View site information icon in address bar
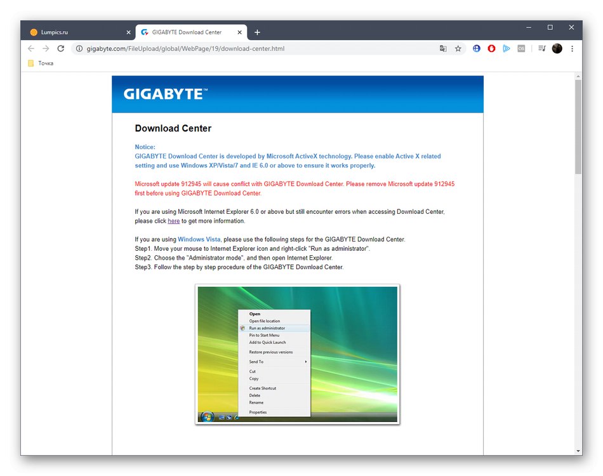 (x=79, y=48)
